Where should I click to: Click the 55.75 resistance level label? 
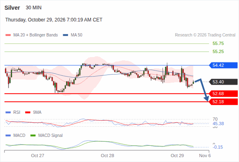tap(218, 43)
